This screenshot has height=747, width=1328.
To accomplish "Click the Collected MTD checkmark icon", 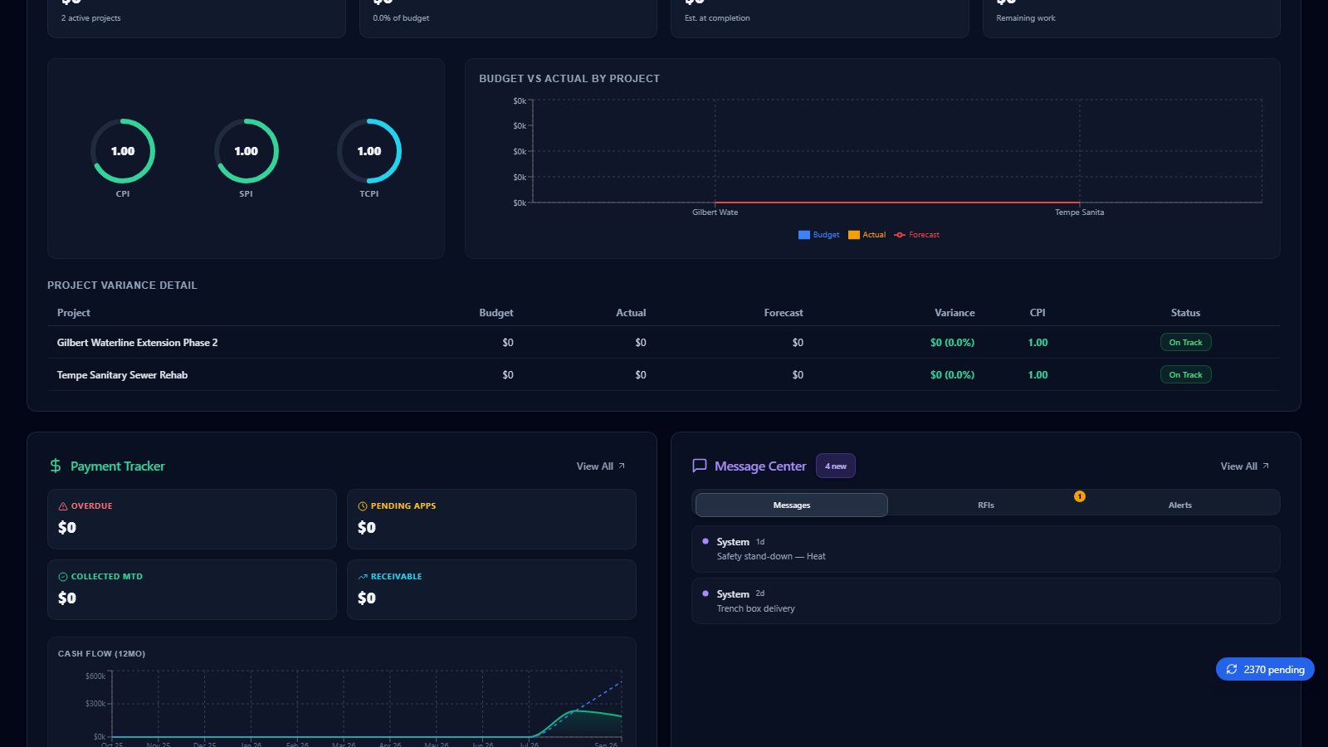I will (63, 576).
